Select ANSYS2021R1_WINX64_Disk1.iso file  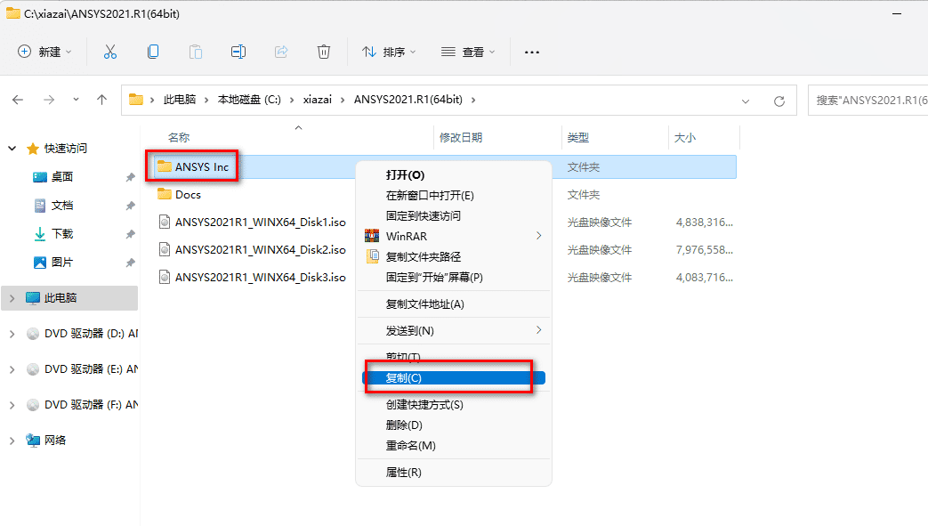(260, 223)
